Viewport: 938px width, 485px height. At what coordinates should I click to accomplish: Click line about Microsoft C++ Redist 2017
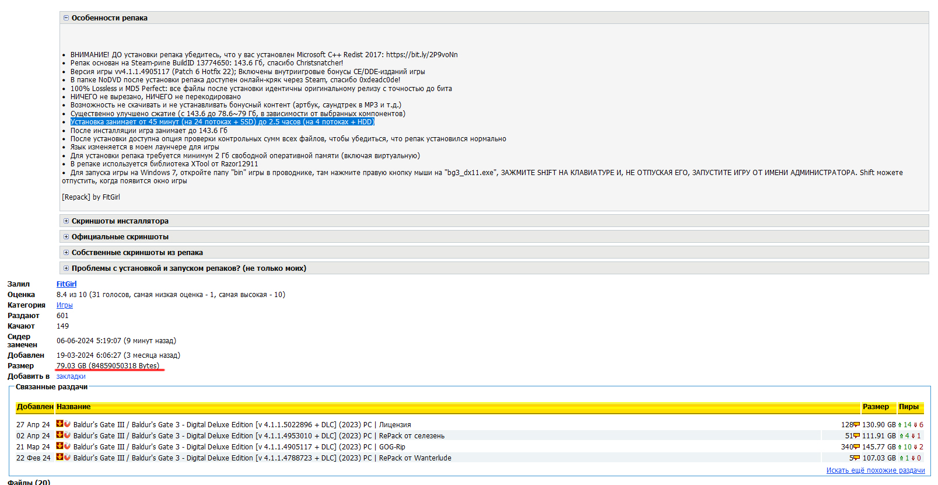[264, 55]
